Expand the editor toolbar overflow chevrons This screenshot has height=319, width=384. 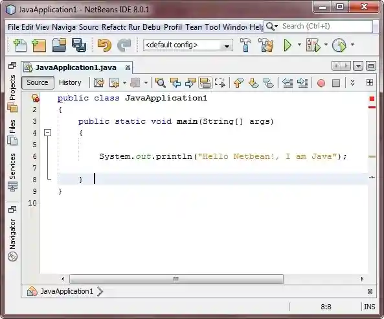point(352,82)
